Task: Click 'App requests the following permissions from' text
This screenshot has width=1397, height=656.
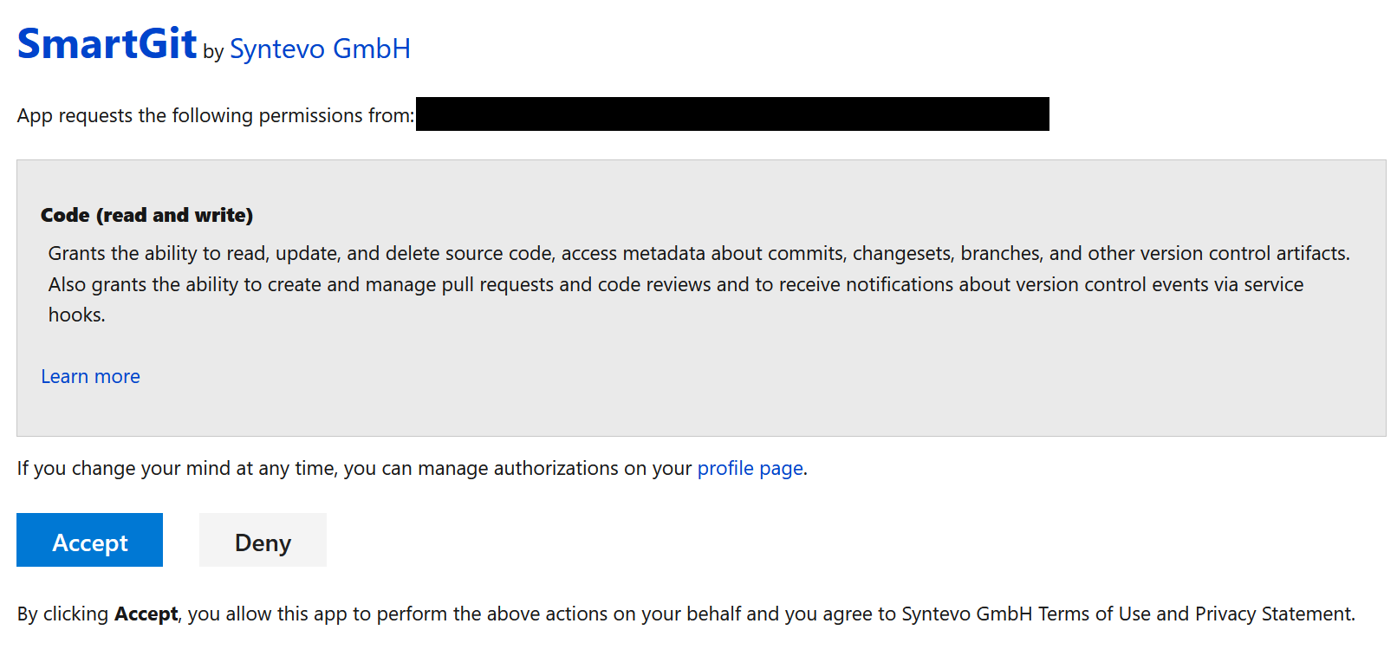Action: coord(215,116)
